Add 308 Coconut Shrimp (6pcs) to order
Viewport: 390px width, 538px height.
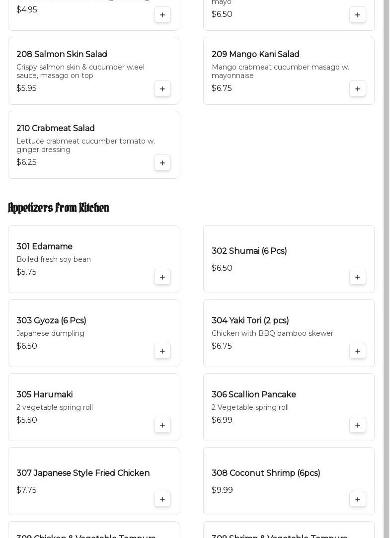click(x=358, y=499)
